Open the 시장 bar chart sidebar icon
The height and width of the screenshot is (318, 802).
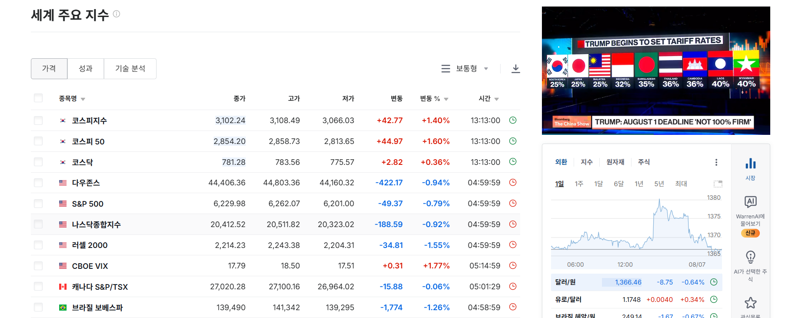point(751,164)
